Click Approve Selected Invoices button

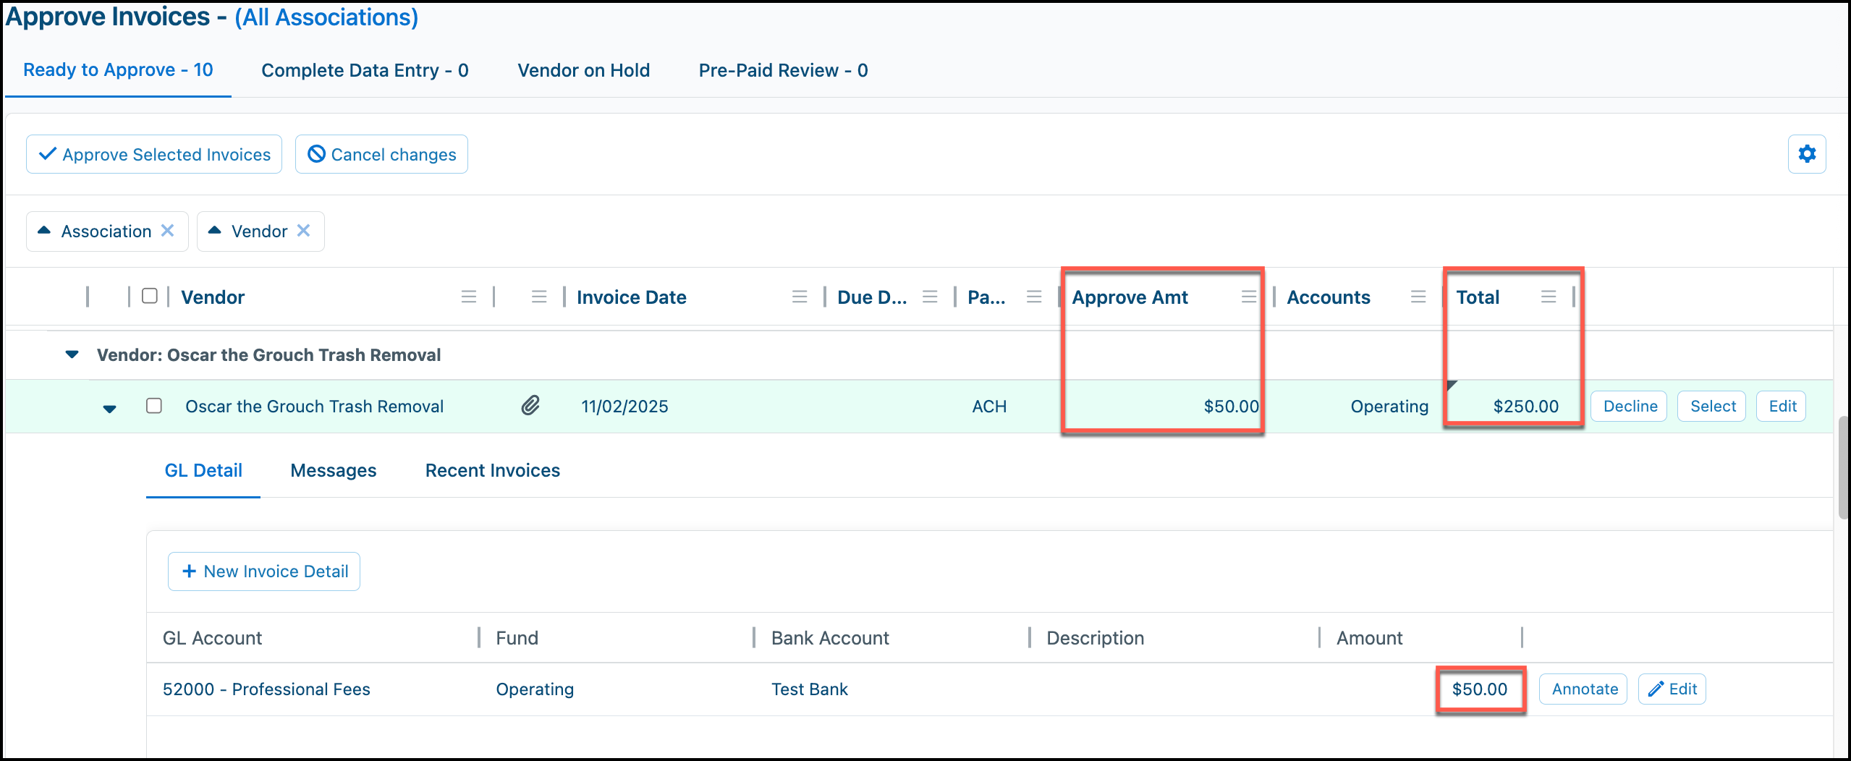pos(154,154)
